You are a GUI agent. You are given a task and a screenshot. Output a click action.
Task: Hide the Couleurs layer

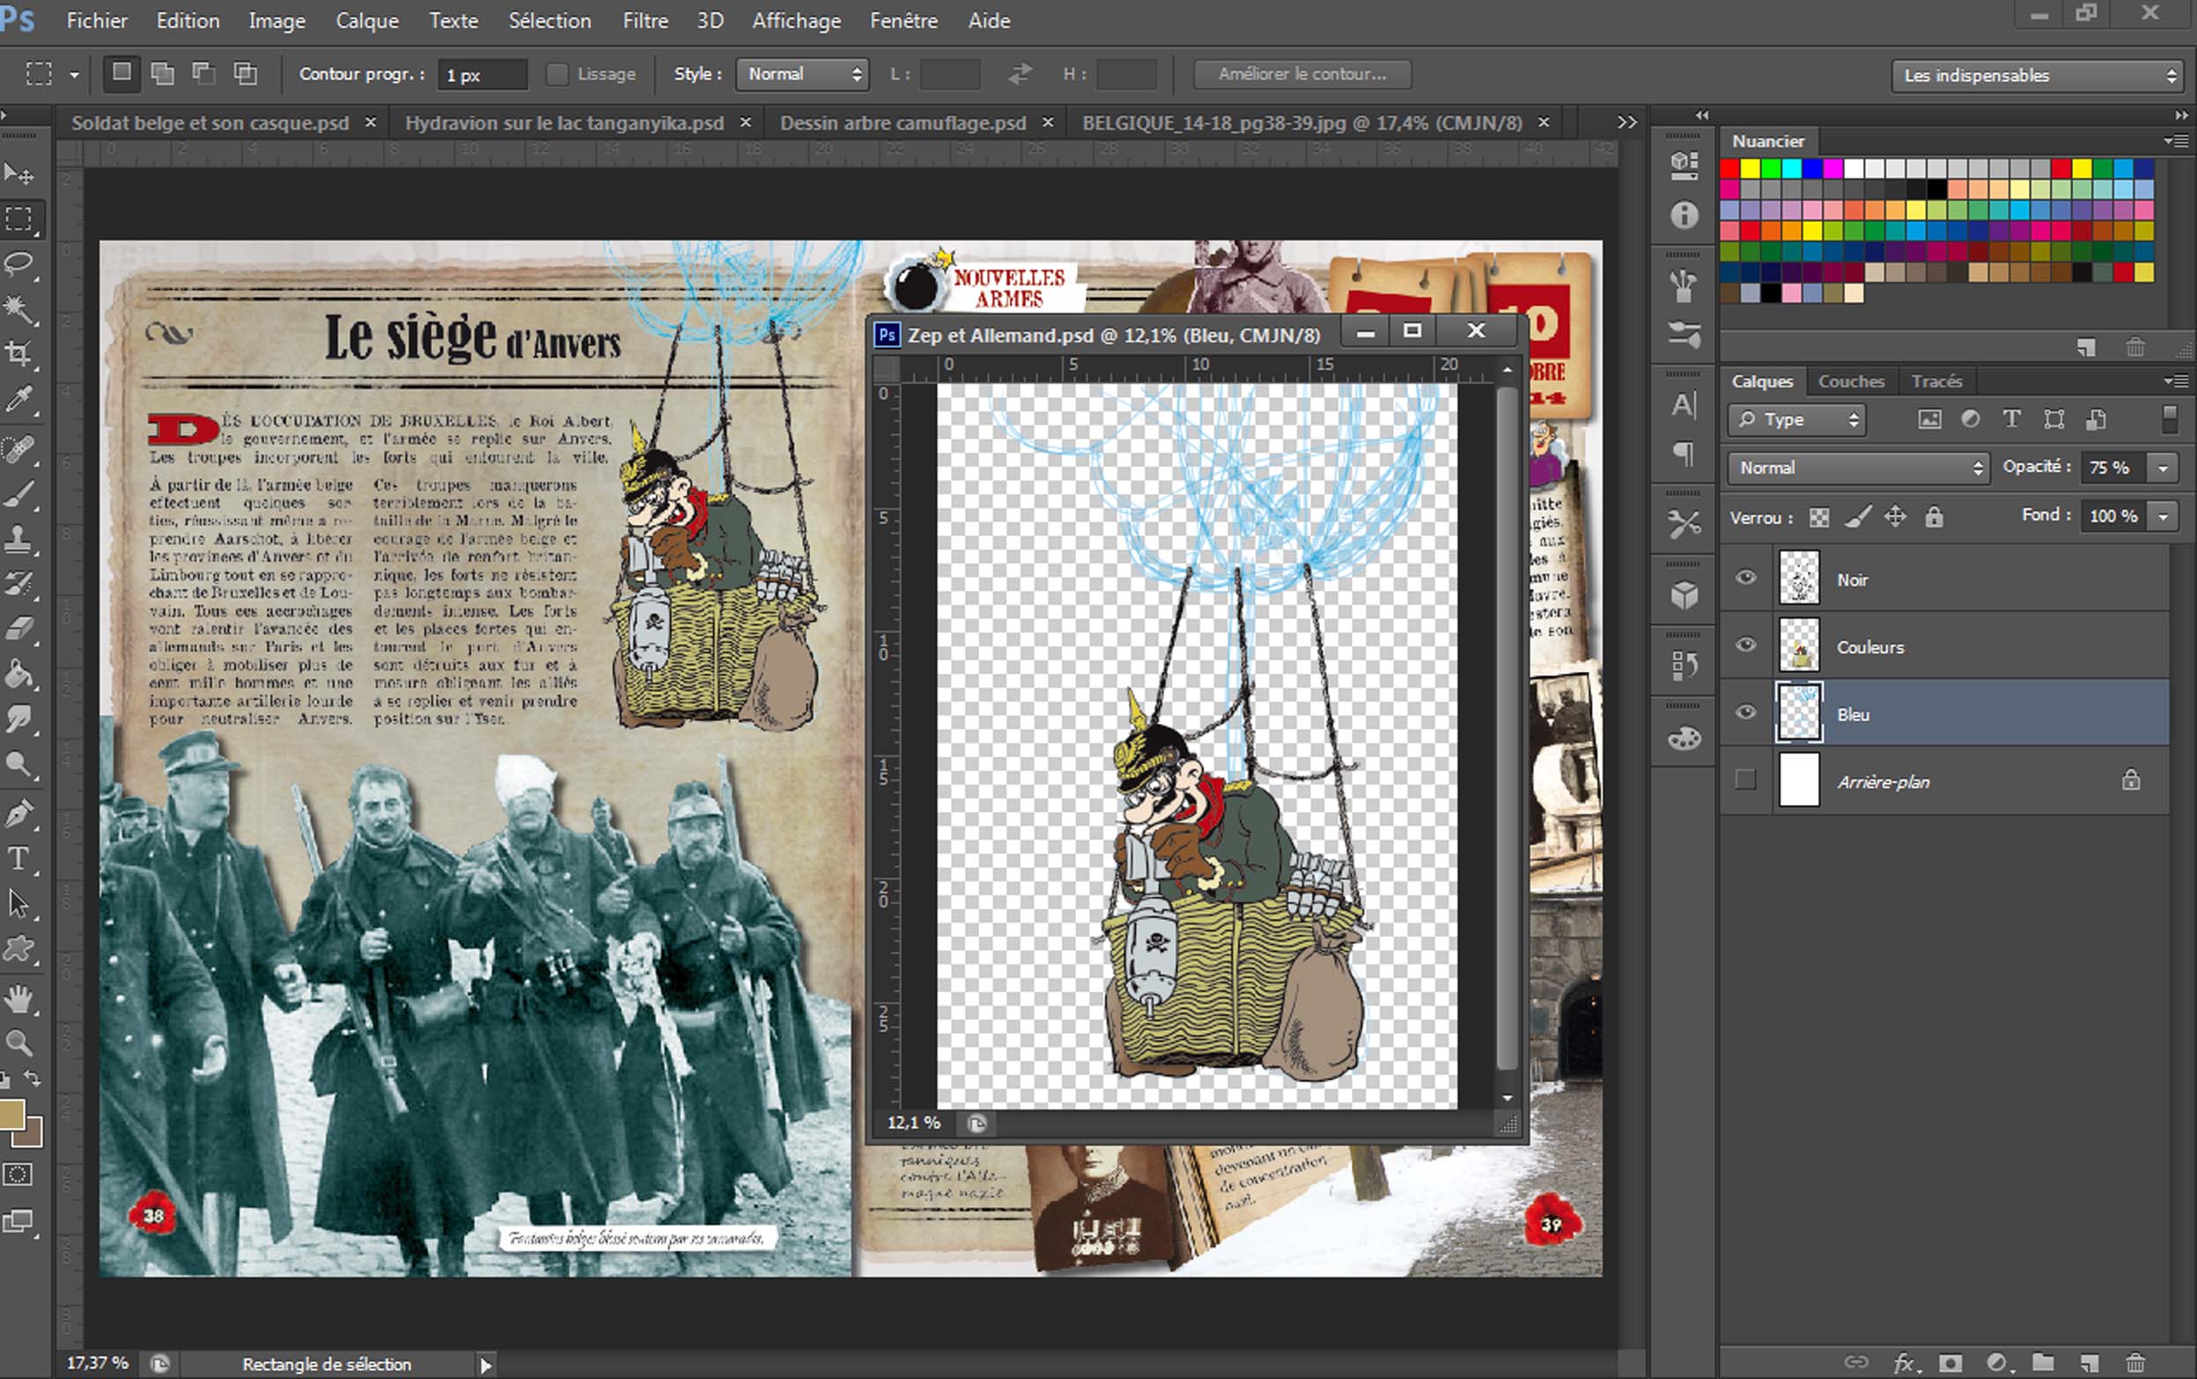point(1744,645)
